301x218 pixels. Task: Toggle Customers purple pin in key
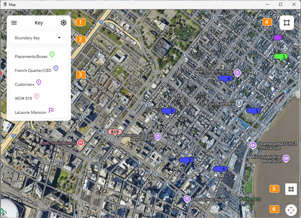pyautogui.click(x=39, y=82)
